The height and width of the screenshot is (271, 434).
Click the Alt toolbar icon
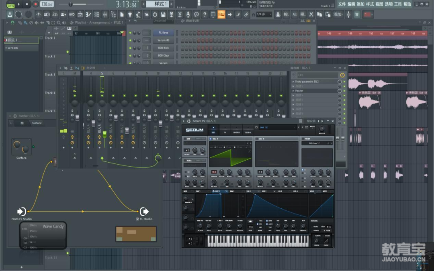[x=295, y=14]
